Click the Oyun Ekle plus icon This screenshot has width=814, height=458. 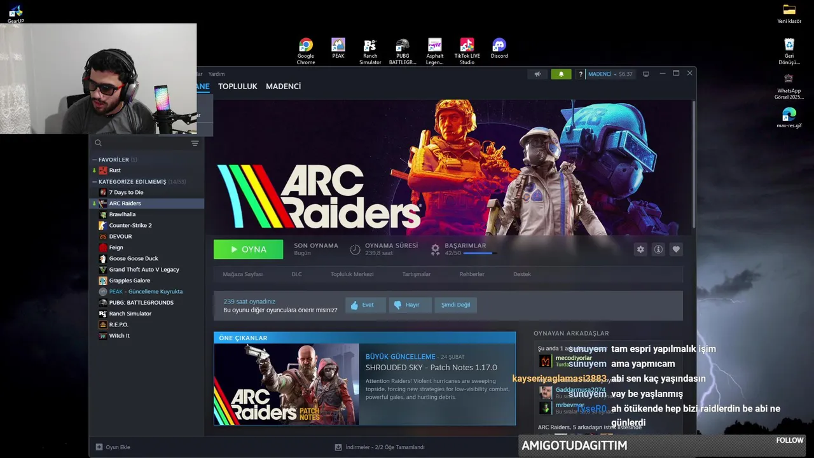pos(99,447)
